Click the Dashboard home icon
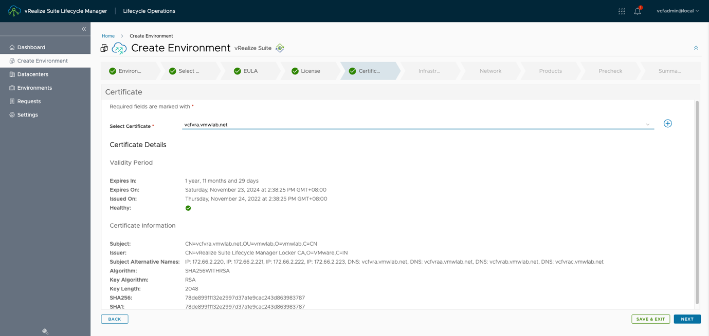Screen dimensions: 709x336 tap(12, 47)
